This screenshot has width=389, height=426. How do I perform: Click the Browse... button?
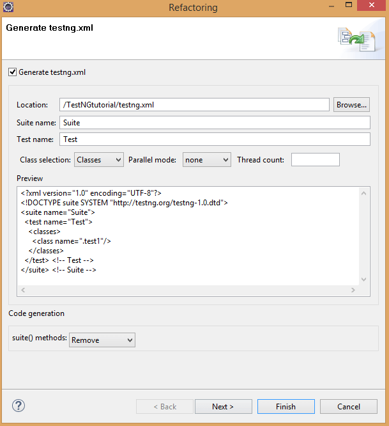pyautogui.click(x=351, y=105)
